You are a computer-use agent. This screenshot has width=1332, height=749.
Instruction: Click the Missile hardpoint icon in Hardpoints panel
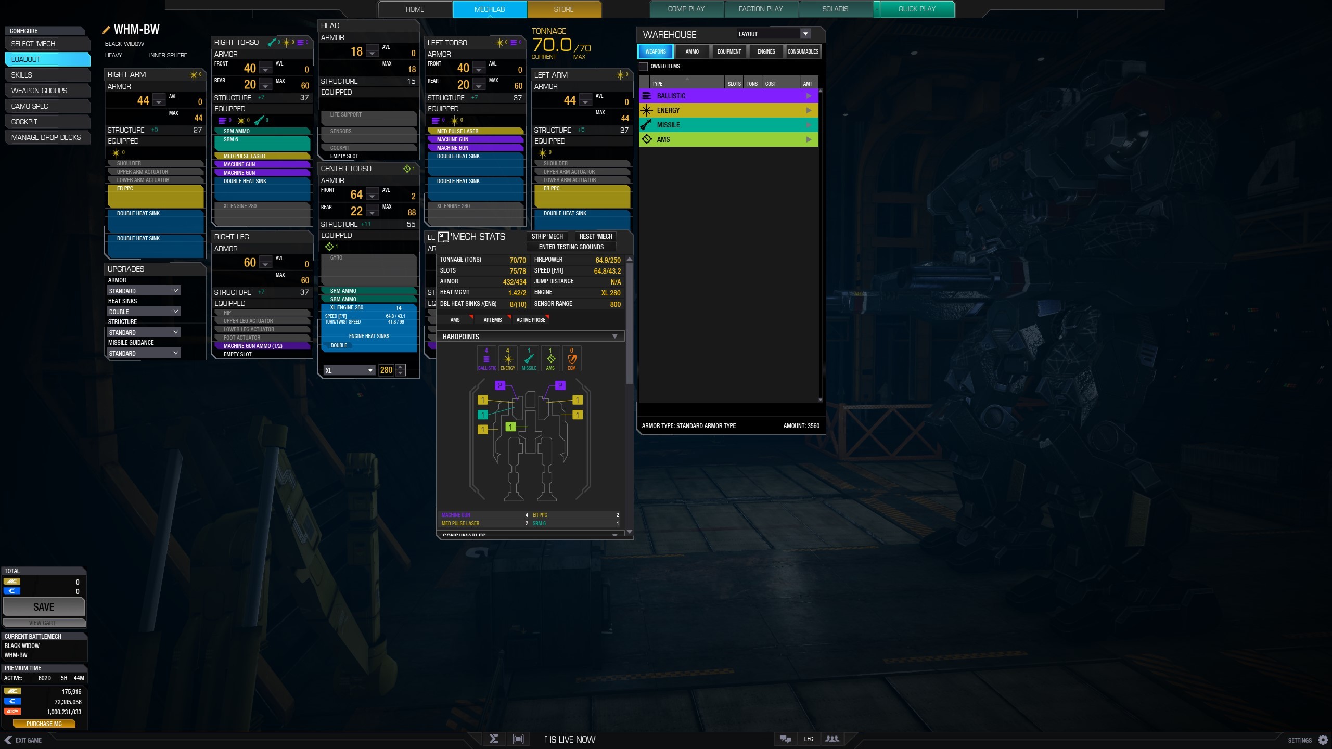529,358
